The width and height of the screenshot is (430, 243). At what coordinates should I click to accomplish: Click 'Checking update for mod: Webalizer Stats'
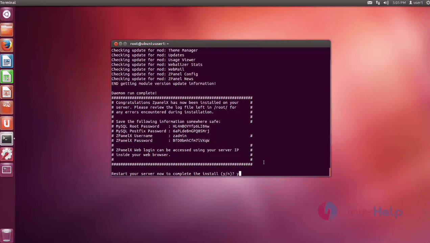(157, 65)
